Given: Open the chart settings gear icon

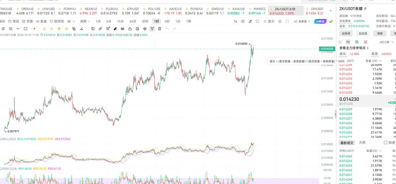Looking at the screenshot, I should click(280, 21).
